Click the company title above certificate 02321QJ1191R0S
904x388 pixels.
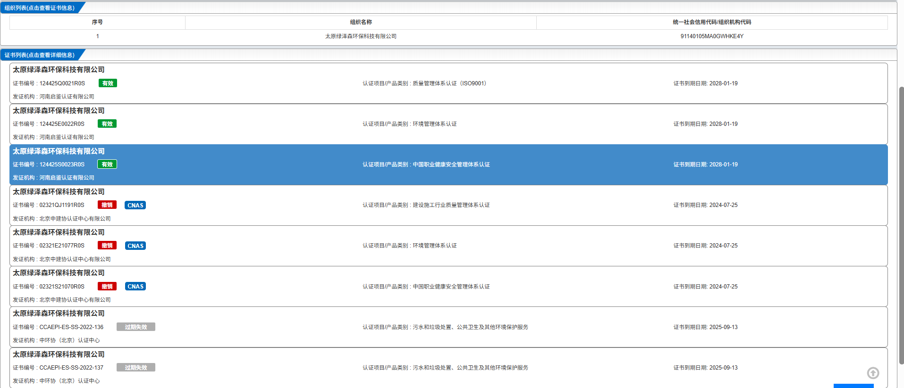pos(59,192)
